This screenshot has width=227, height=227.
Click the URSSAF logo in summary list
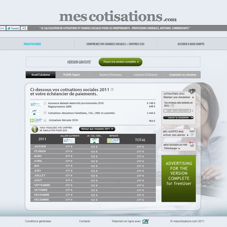[x=35, y=112]
